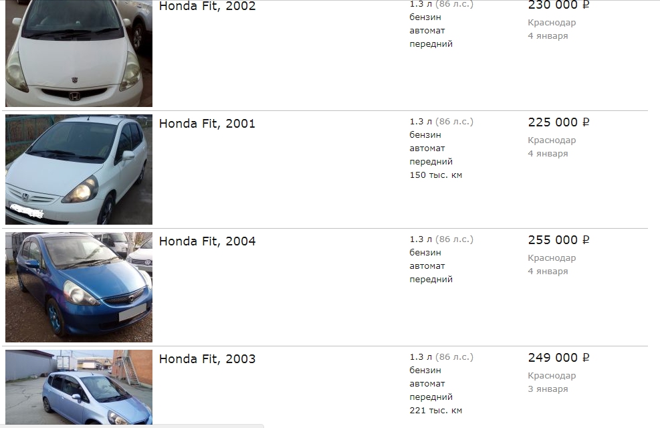
Task: Open the Honda Fit, 2001 listing title
Action: click(x=207, y=123)
